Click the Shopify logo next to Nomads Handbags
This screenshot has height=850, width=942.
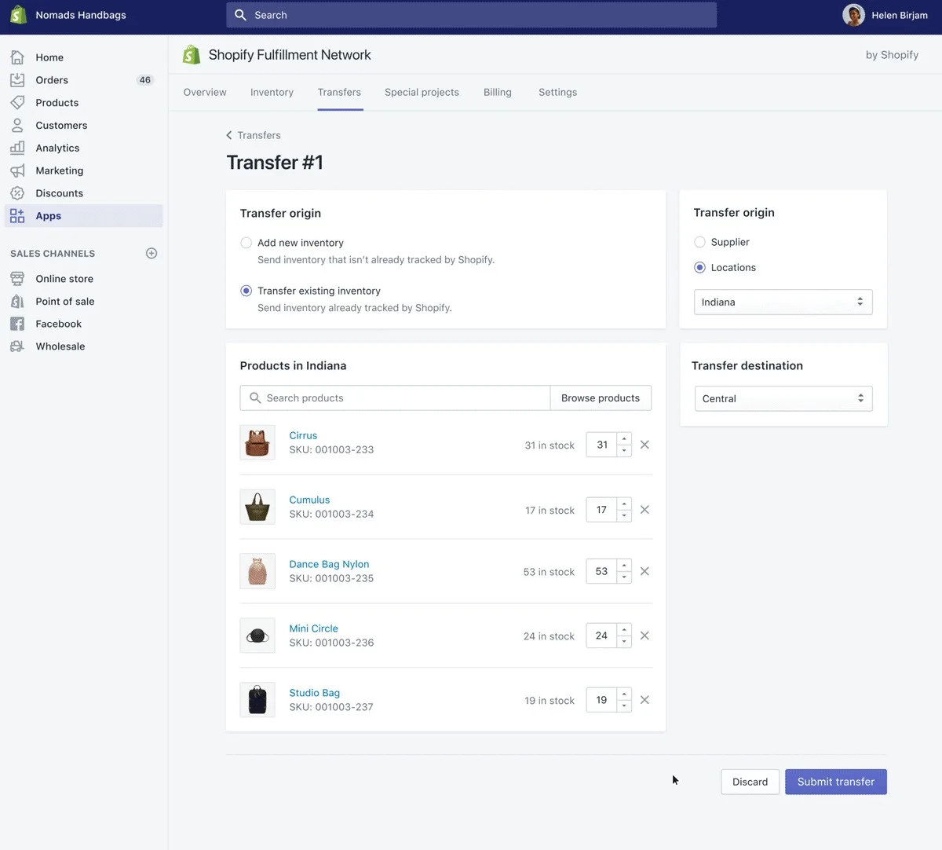pyautogui.click(x=18, y=15)
